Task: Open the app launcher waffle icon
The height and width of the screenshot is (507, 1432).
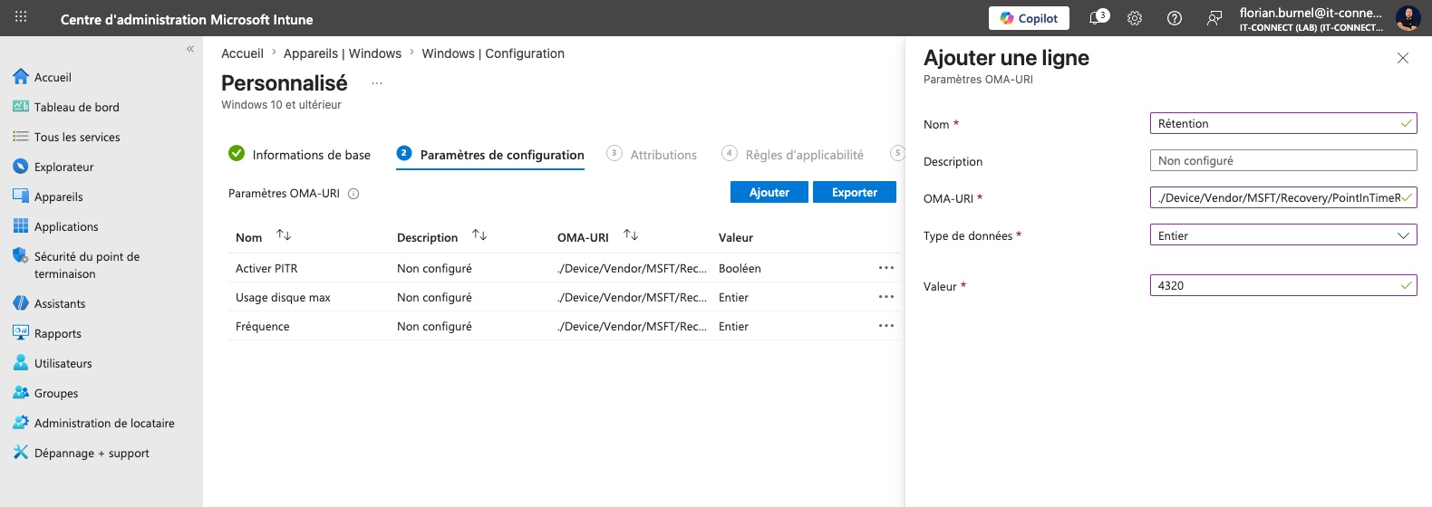Action: click(x=21, y=17)
